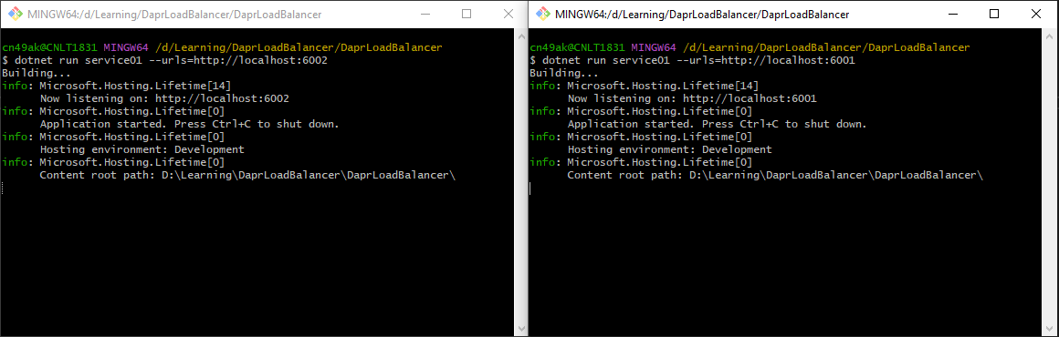Click the left window scrollbar down arrow
Screen dimensions: 1059x337
[520, 330]
